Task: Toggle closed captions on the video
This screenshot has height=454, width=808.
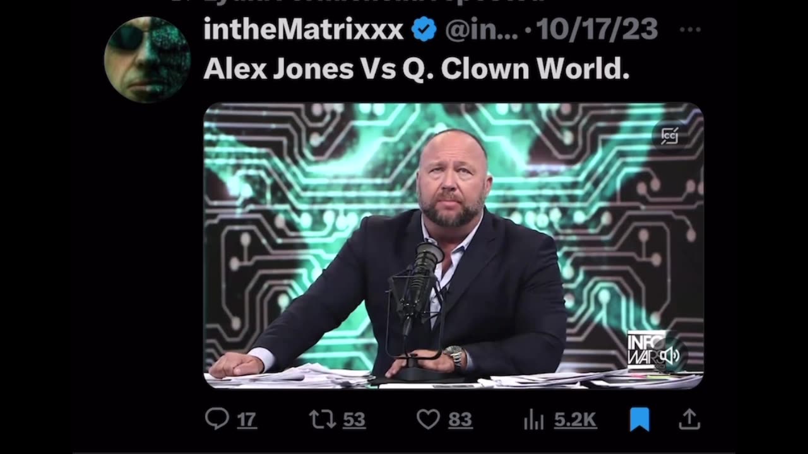Action: (x=669, y=136)
